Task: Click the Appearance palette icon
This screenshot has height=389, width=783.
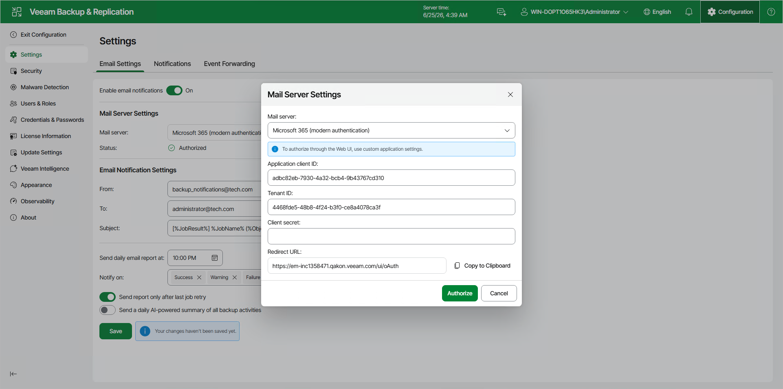Action: [x=13, y=185]
